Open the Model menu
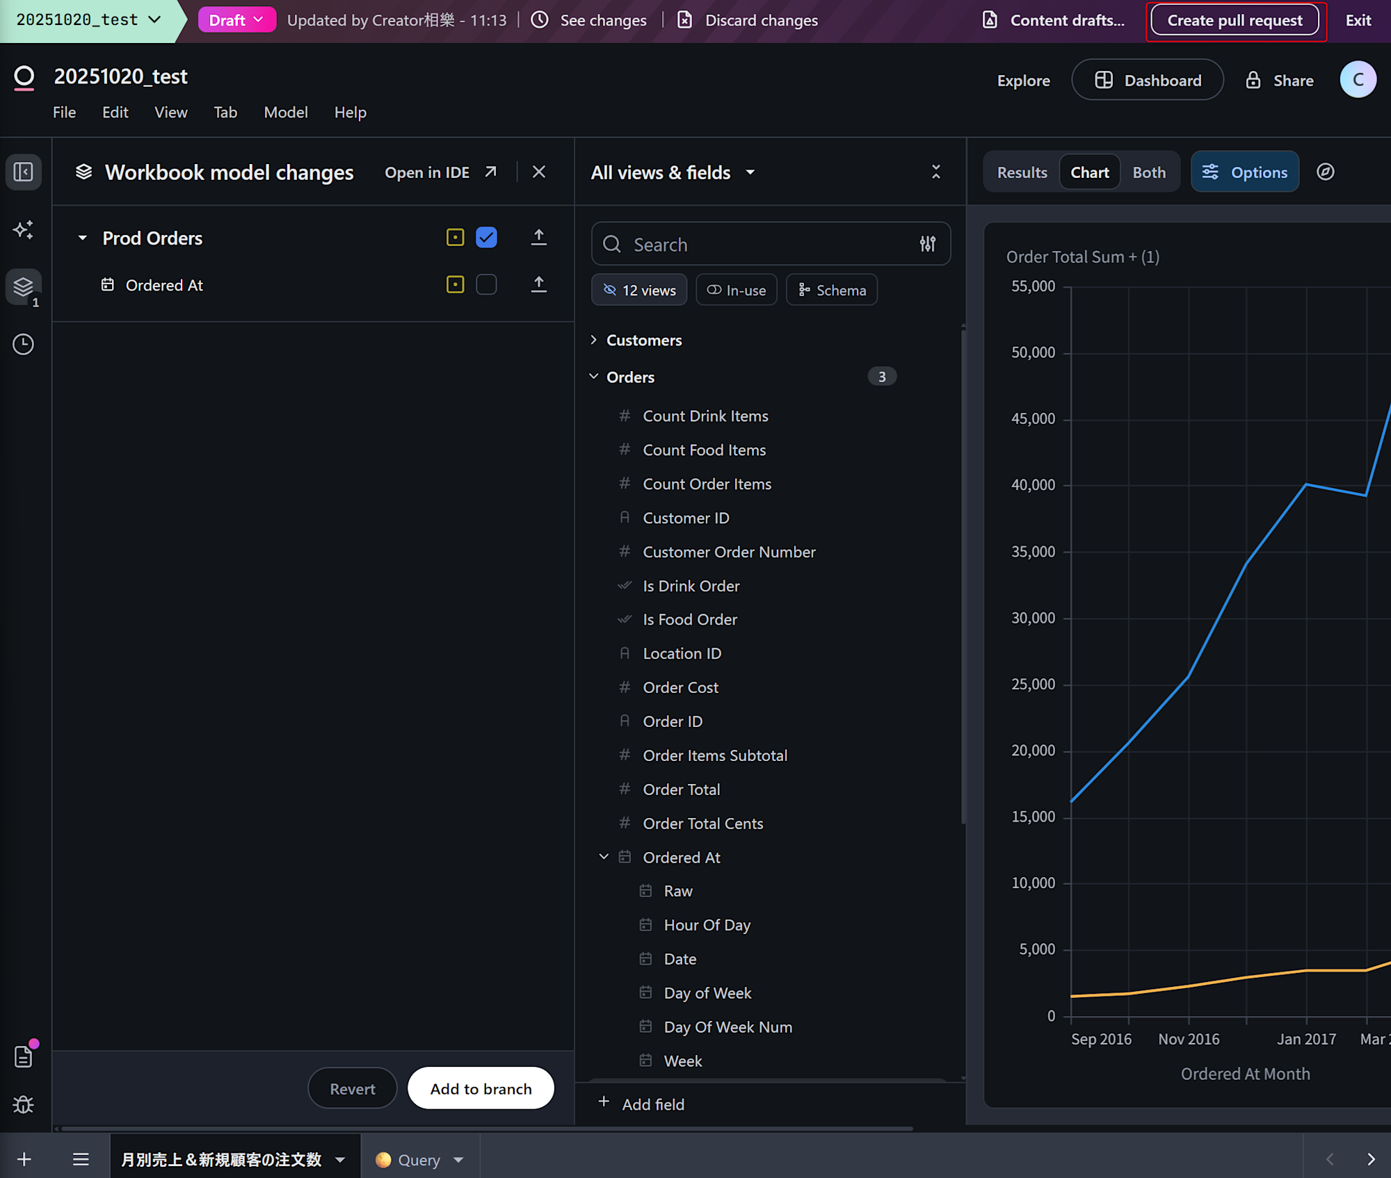The image size is (1391, 1178). (x=285, y=112)
